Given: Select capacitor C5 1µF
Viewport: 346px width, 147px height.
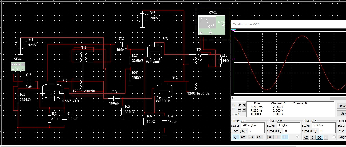Looking at the screenshot, I should 29,81.
